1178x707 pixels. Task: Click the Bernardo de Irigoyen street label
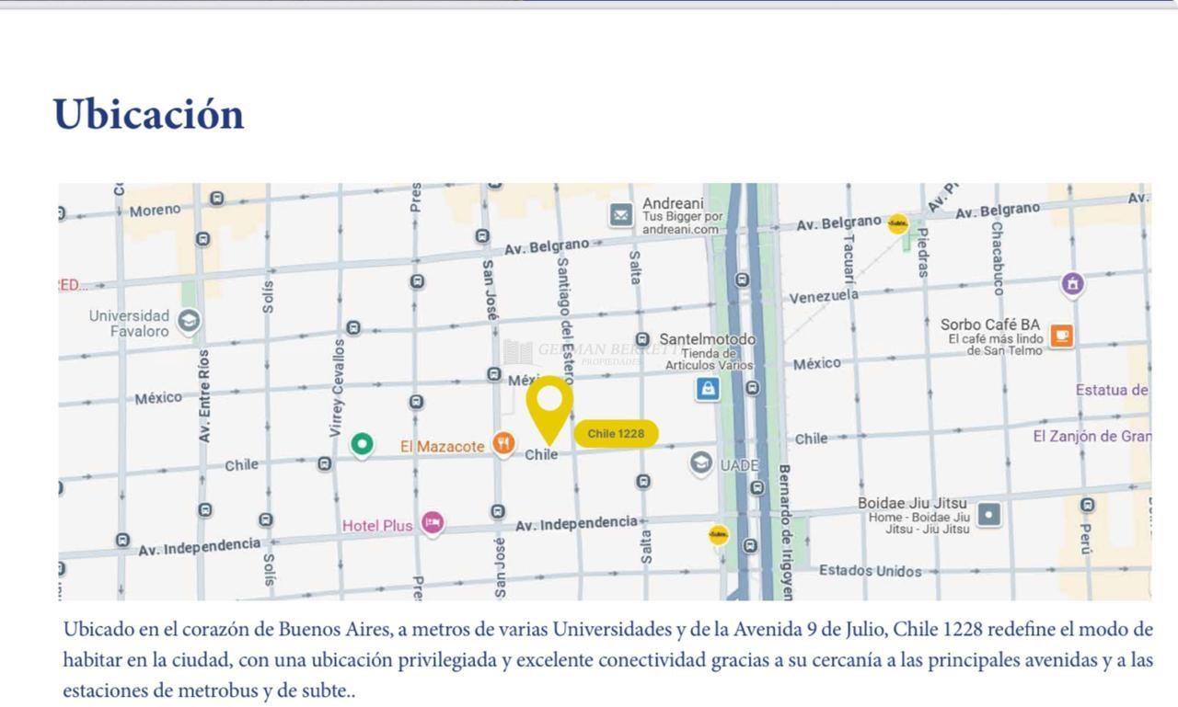tap(785, 531)
